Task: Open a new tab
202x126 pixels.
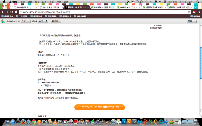Action: 196,7
